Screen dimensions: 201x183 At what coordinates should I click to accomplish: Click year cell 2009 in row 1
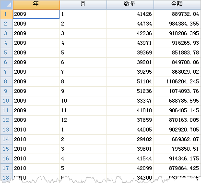[36, 14]
